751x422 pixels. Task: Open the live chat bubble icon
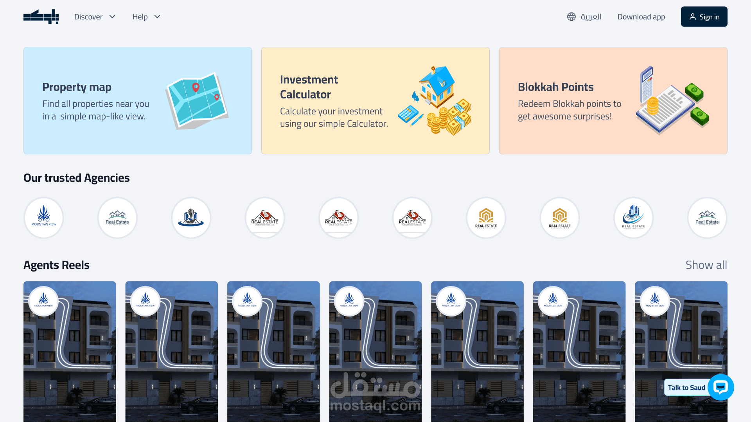tap(720, 387)
